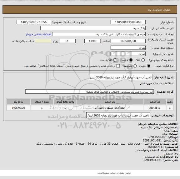180x179 pixels.
Task: Click the postal code 1516667111
Action: point(156,147)
